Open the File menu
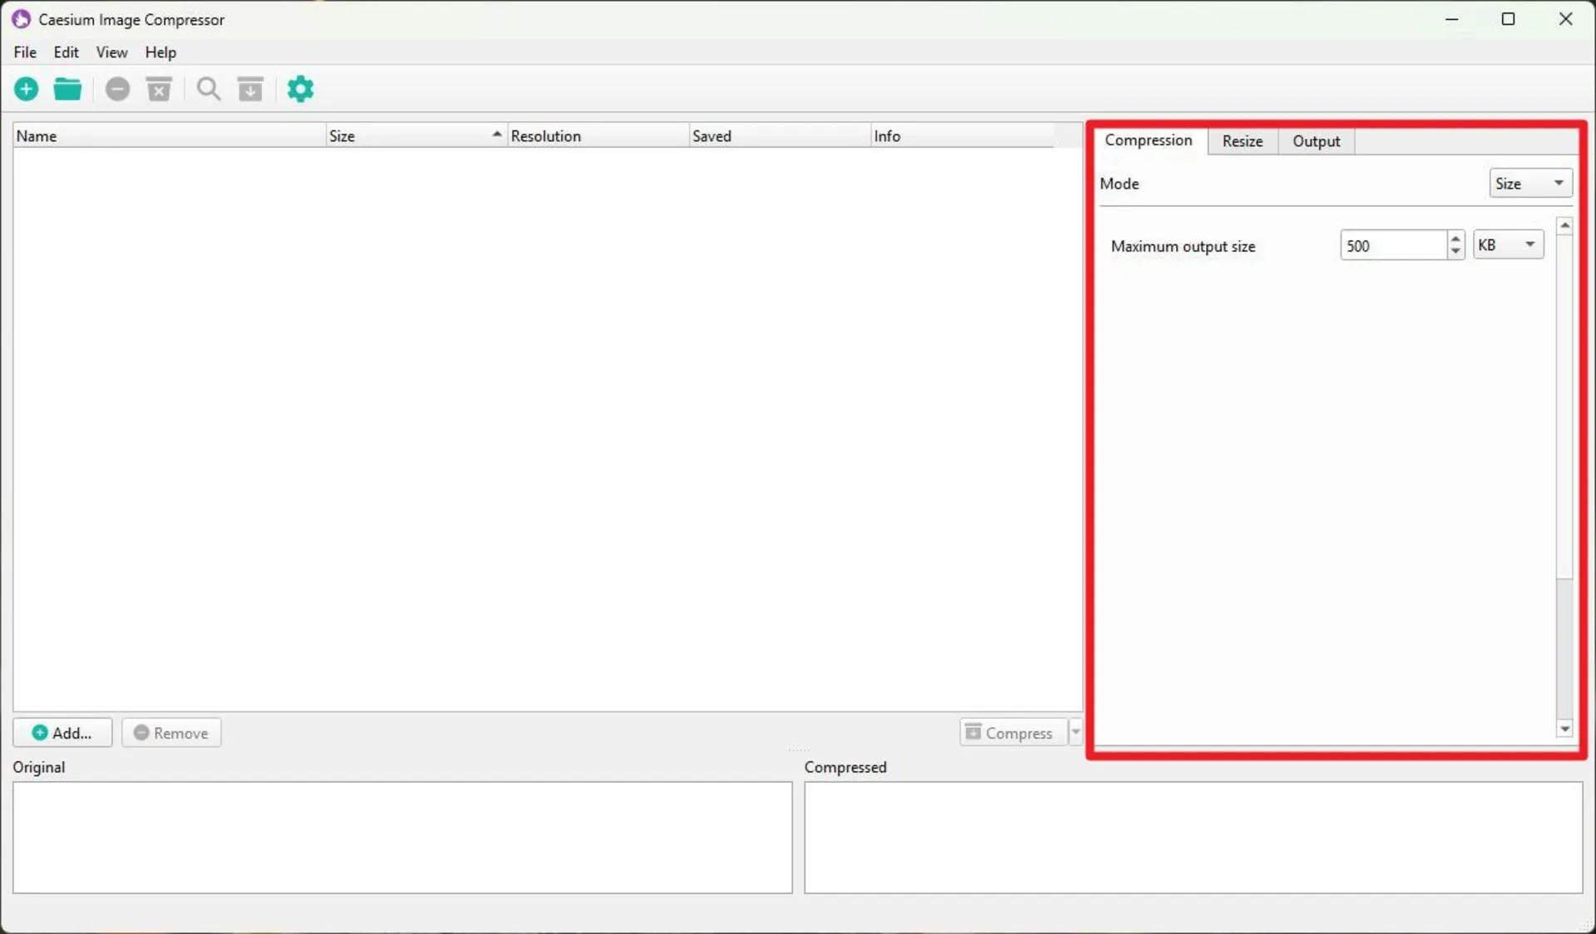Screen dimensions: 1596x934 [25, 52]
